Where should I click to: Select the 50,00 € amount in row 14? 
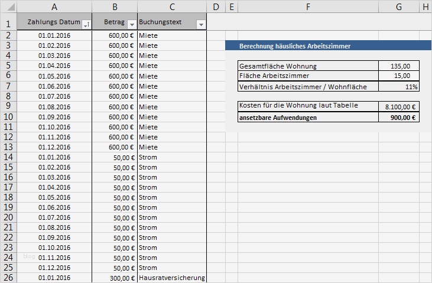click(115, 157)
